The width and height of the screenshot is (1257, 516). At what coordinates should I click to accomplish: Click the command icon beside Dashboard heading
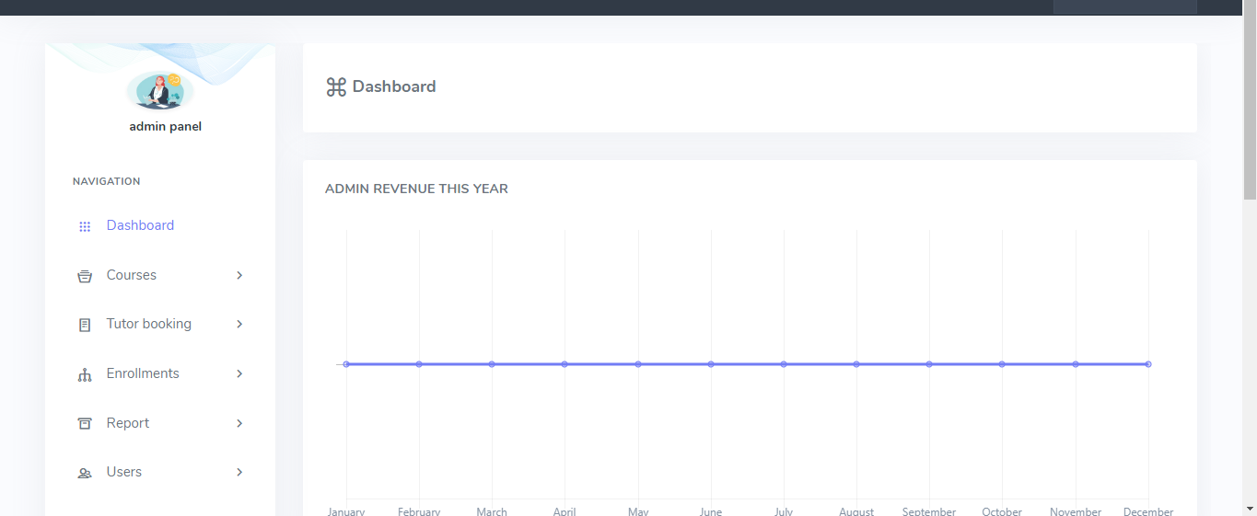point(336,87)
